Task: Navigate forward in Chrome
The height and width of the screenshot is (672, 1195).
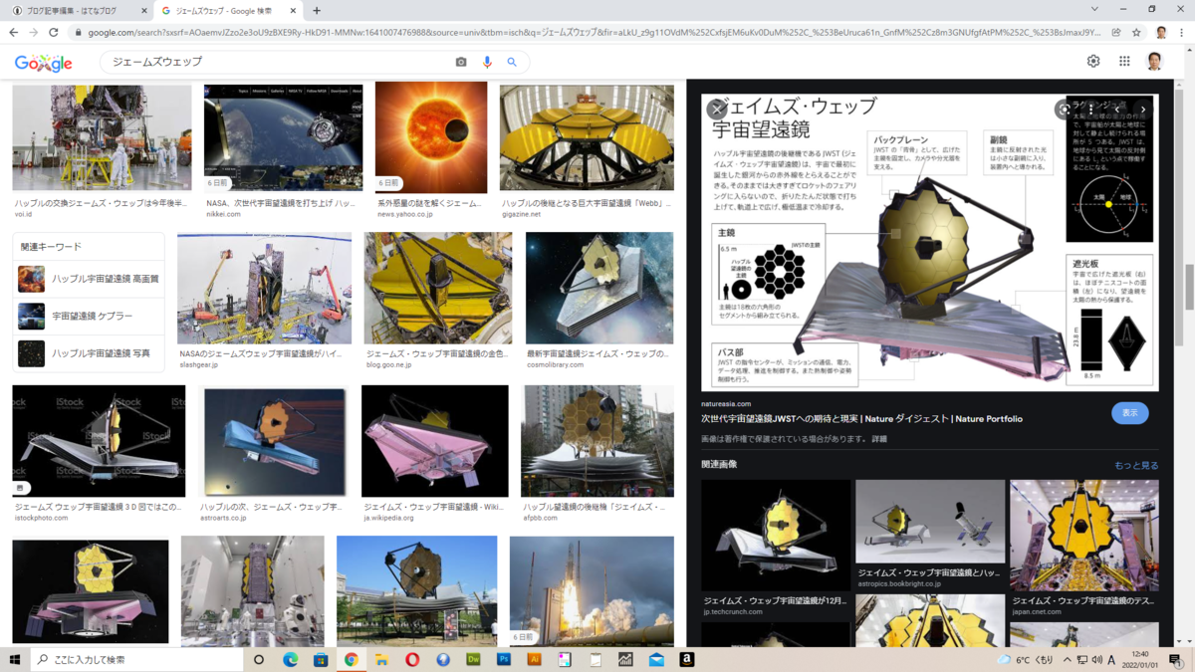Action: click(35, 33)
